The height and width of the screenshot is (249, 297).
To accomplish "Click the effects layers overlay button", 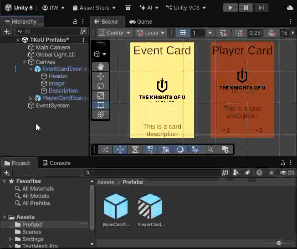I will pos(195,149).
